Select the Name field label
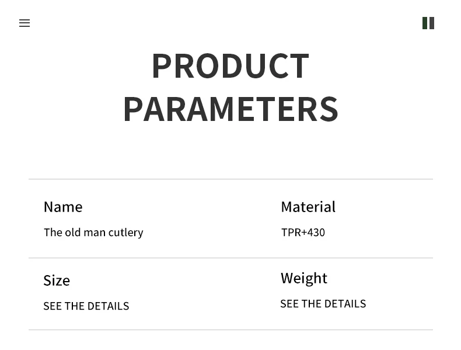Viewport: 461px width, 350px height. pyautogui.click(x=63, y=207)
